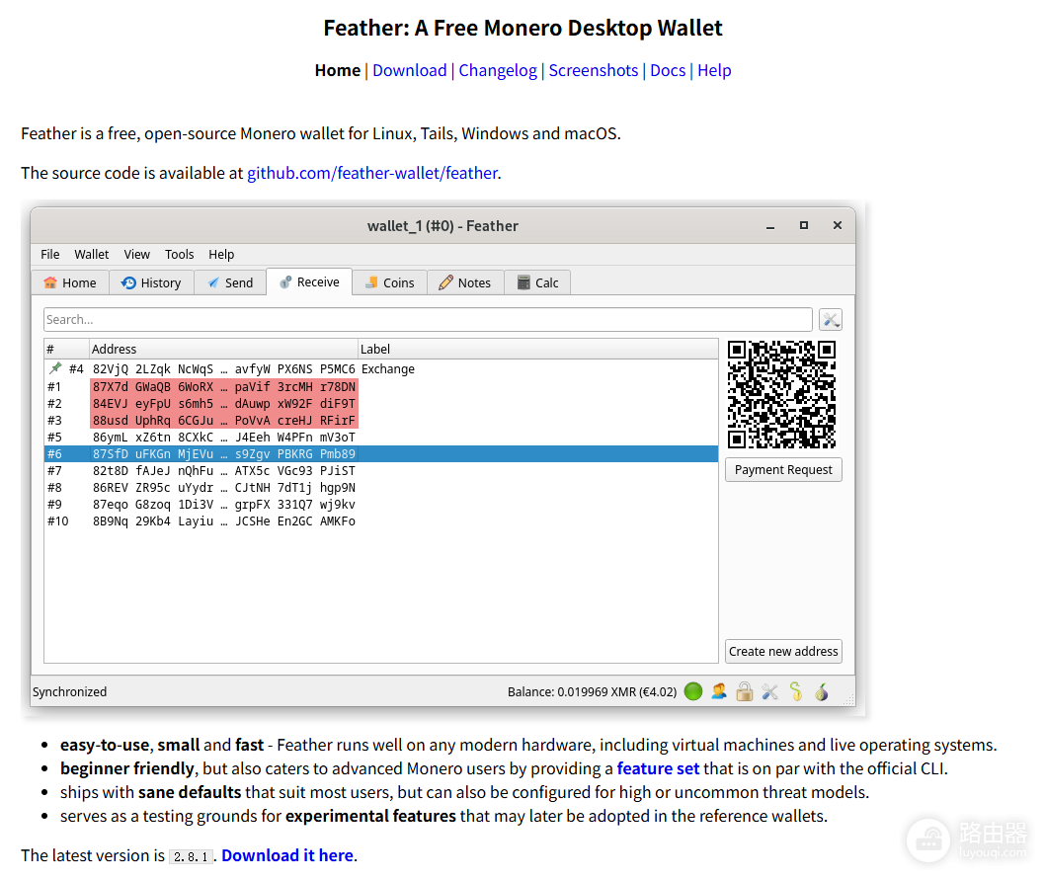The image size is (1045, 880).
Task: Open settings via wrench-screwdriver status icon
Action: coord(769,692)
